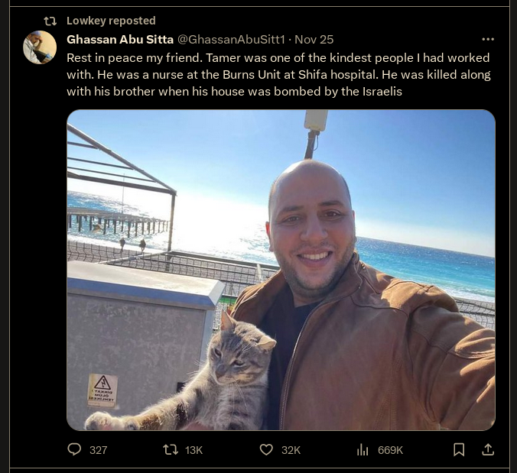Open Ghassan Abu Sitta's profile avatar

(x=40, y=47)
